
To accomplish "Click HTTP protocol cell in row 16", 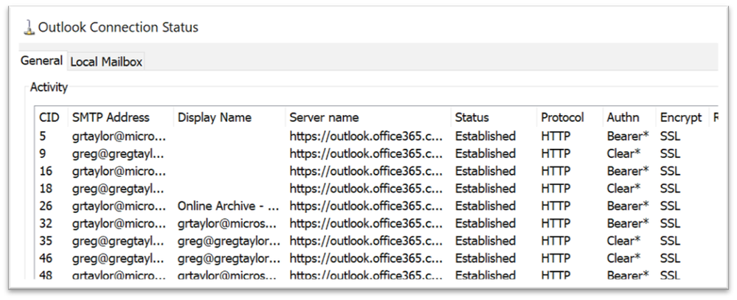I will [555, 171].
